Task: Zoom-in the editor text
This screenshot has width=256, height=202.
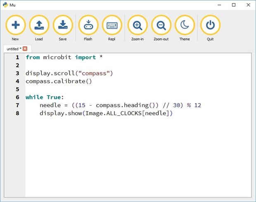Action: point(137,25)
